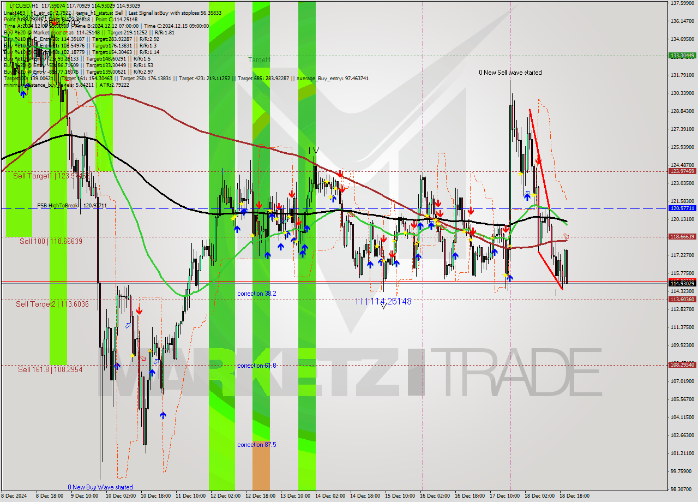Click the red sell arrow on the red trendline
Screen dimensions: 698x502
coord(538,160)
